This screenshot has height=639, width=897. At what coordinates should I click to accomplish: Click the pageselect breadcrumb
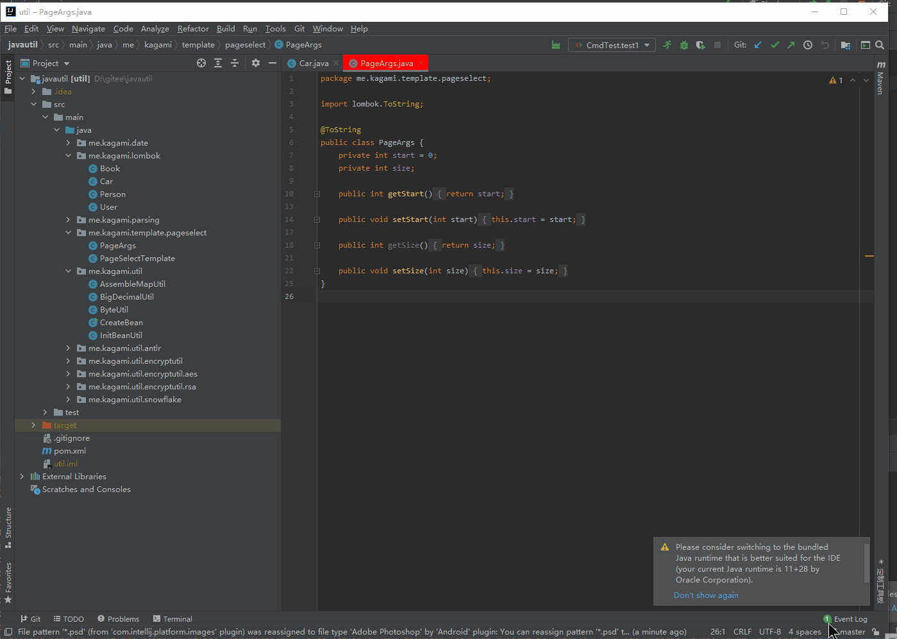coord(246,45)
